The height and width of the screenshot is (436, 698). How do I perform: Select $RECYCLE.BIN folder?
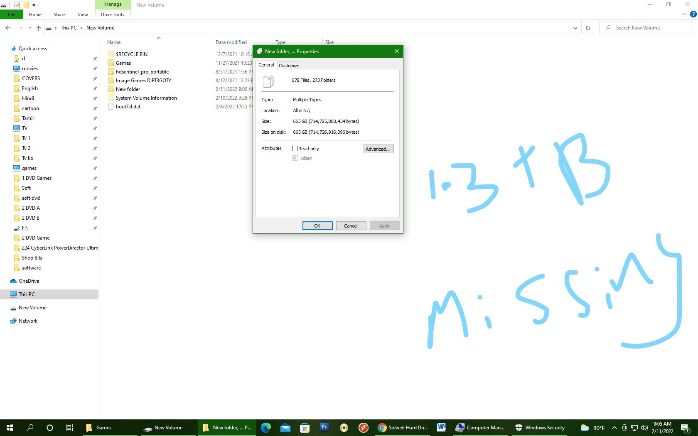pyautogui.click(x=132, y=54)
